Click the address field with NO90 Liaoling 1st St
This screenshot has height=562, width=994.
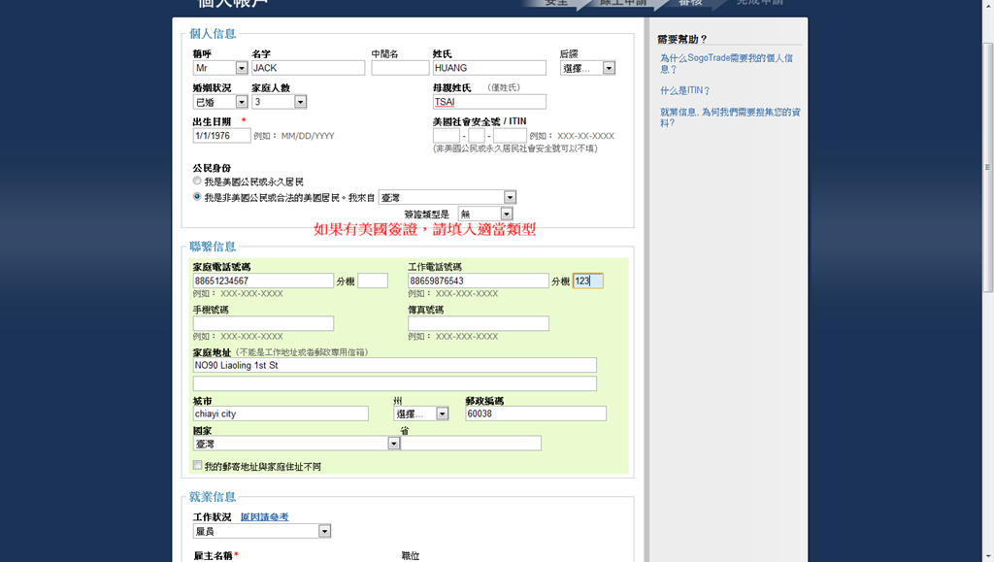pos(394,365)
